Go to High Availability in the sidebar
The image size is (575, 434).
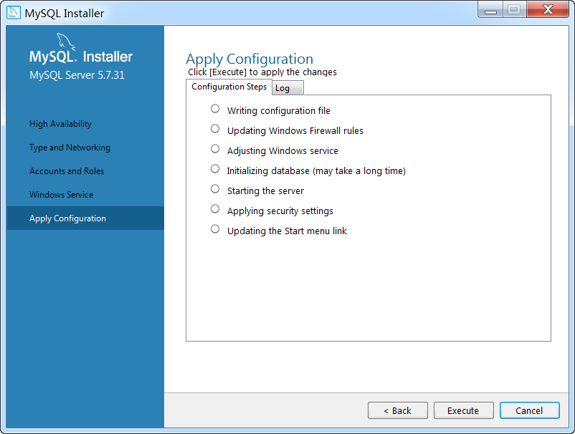60,124
